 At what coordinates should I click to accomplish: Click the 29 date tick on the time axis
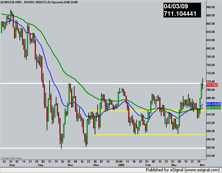click(199, 162)
